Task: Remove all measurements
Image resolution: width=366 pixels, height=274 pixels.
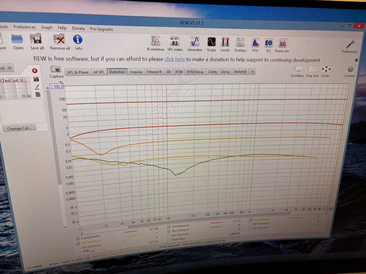Action: (60, 42)
